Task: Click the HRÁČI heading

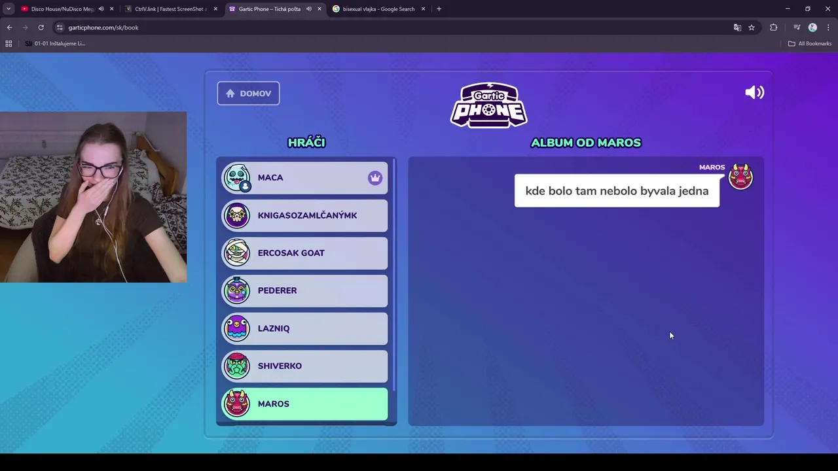Action: [306, 143]
